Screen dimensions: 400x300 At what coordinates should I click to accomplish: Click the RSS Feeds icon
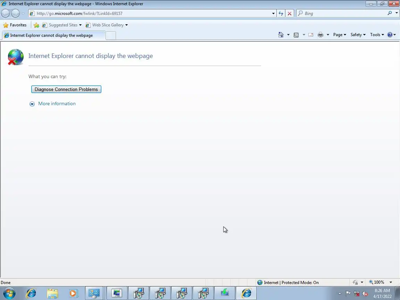click(x=296, y=35)
